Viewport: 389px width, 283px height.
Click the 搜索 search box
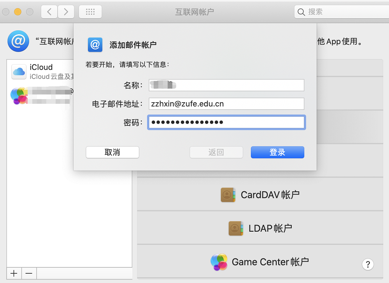pyautogui.click(x=342, y=12)
